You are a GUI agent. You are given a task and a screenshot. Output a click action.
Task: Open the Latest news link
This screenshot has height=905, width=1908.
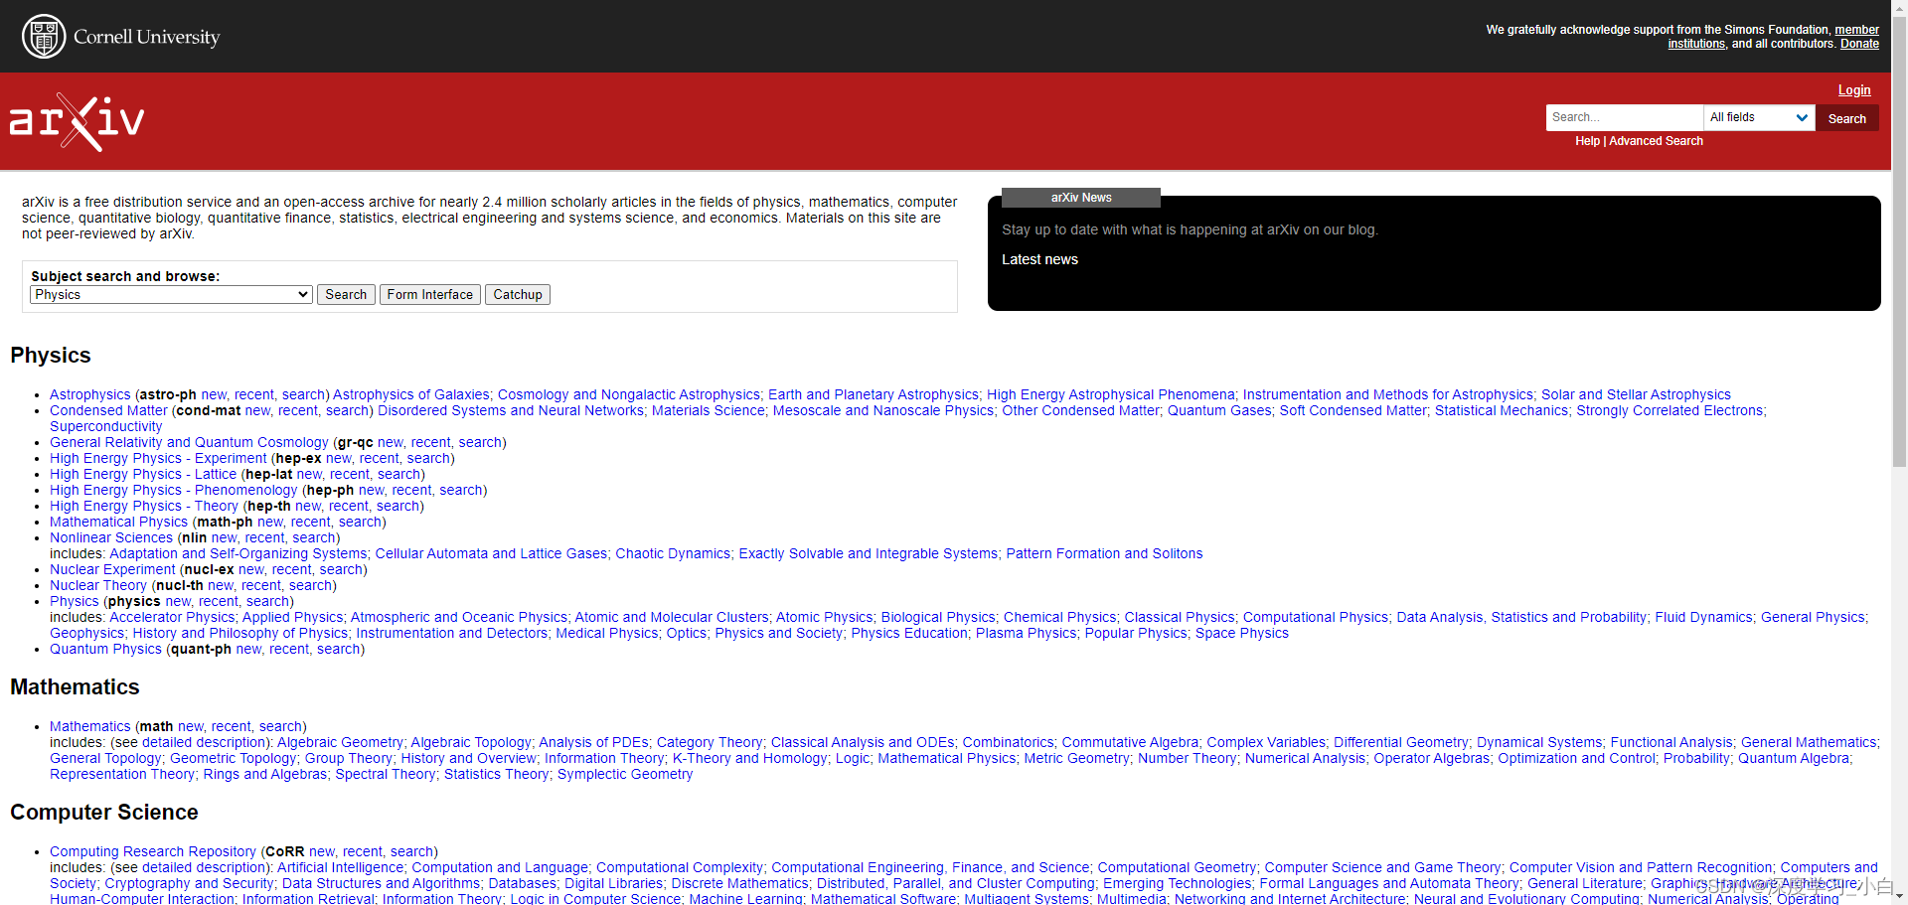1039,259
